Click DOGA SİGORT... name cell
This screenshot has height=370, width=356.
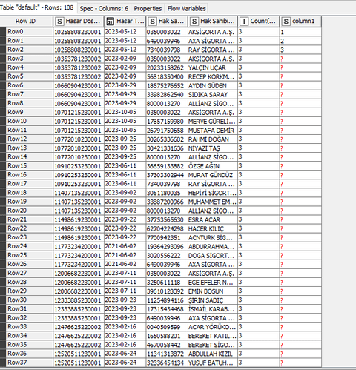(x=213, y=255)
